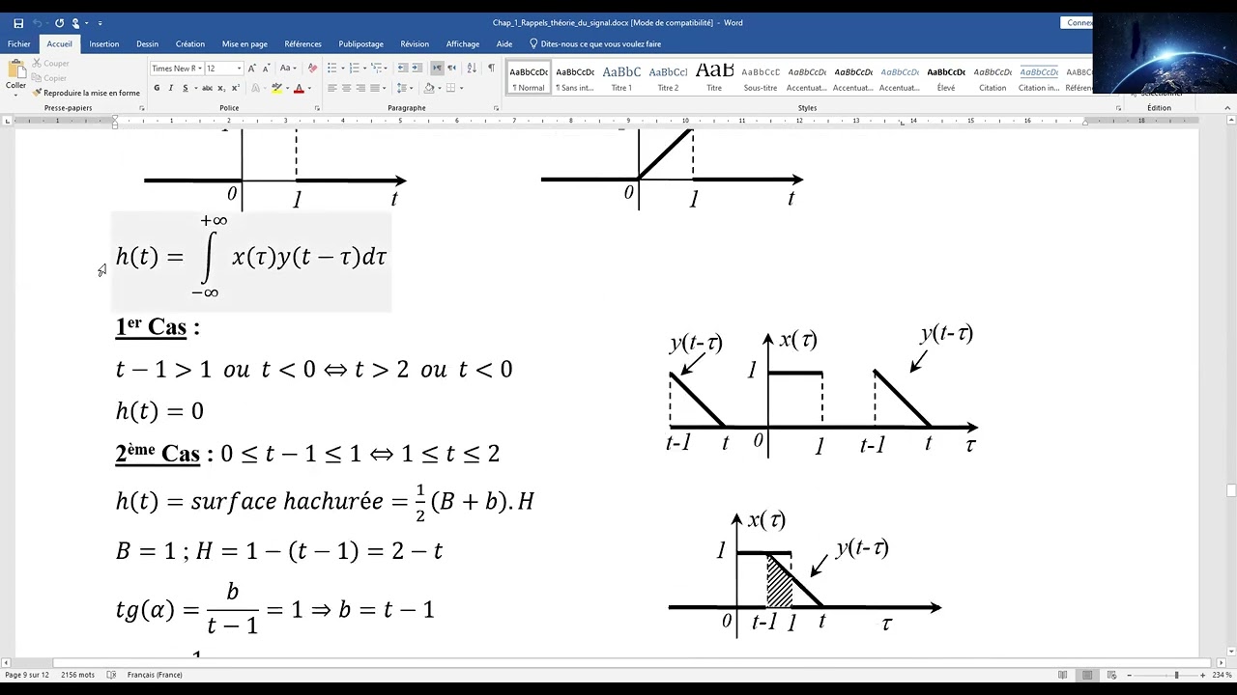Screen dimensions: 1237x695
Task: Save the document with the floppy disk icon
Action: pyautogui.click(x=18, y=23)
